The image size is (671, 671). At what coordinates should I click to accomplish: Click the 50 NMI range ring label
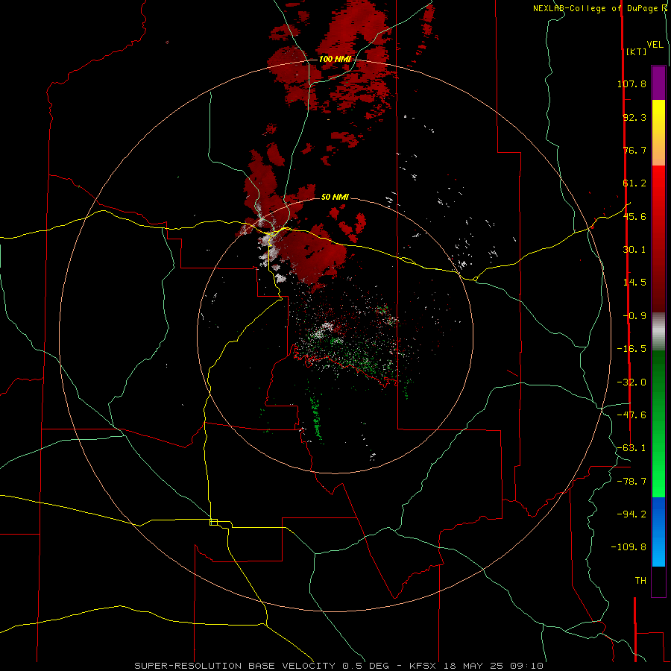335,197
